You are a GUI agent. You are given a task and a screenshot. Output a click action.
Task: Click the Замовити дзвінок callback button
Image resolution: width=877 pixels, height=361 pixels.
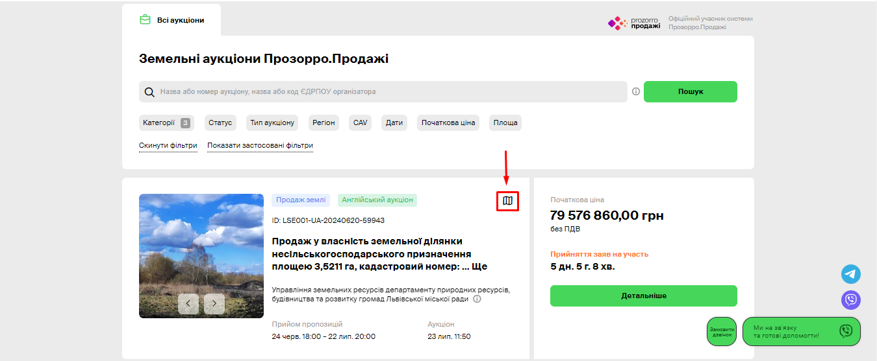(x=721, y=332)
